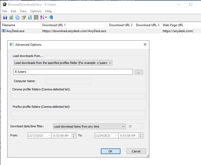The width and height of the screenshot is (201, 165).
Task: Expand the Load downloads from combo box
Action: [63, 63]
